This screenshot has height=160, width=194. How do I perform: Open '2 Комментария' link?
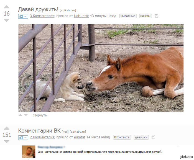(x=42, y=137)
